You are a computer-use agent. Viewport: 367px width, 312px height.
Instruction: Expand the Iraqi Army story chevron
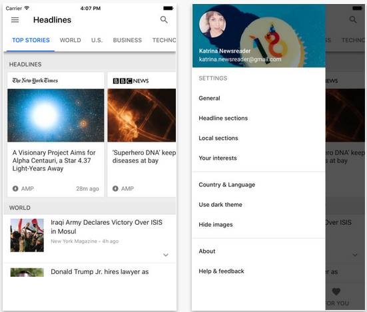pos(166,255)
